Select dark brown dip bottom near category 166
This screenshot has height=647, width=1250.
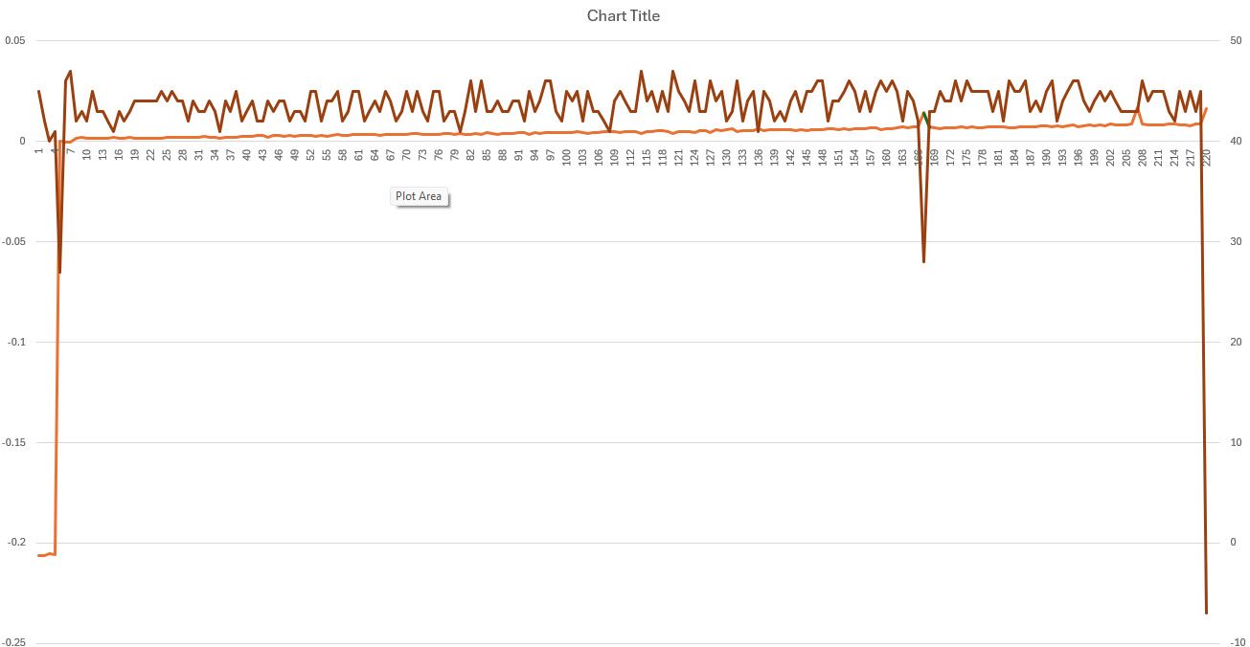pos(923,261)
